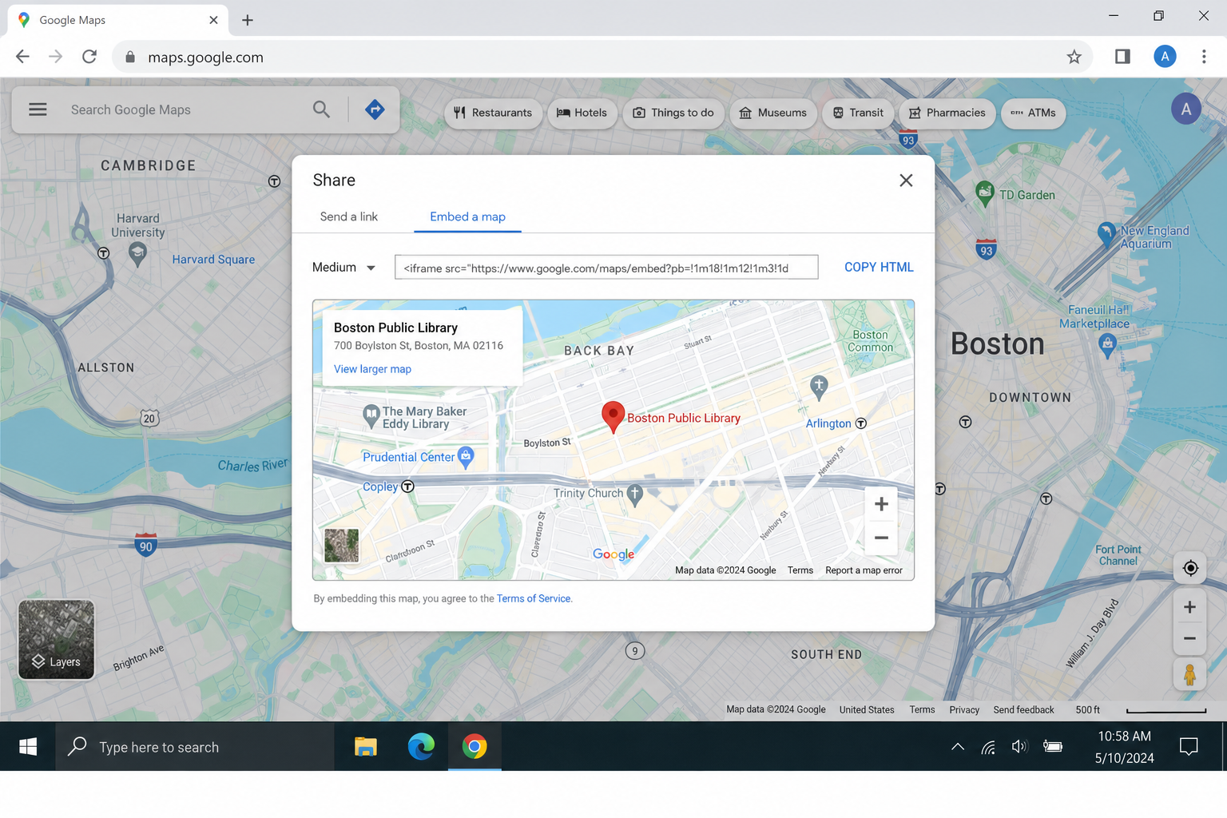Select the Things to do chip
Viewport: 1227px width, 818px height.
[673, 113]
